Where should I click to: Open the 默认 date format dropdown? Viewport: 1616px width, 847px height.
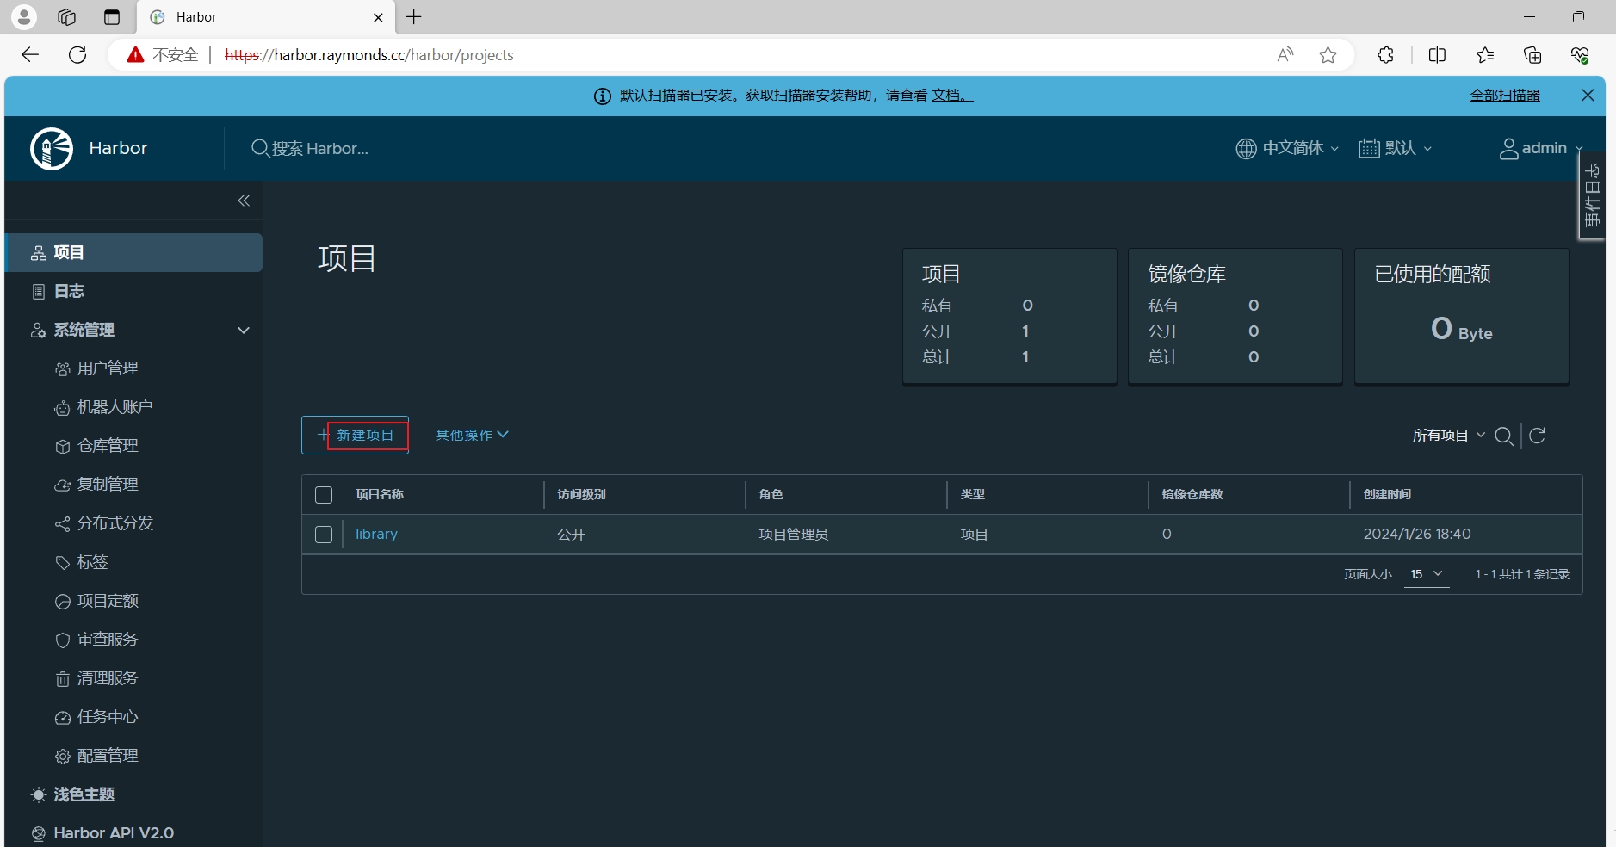point(1396,148)
